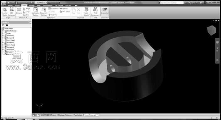Open the Add-Ins manager
Image resolution: width=221 pixels, height=120 pixels.
click(53, 15)
